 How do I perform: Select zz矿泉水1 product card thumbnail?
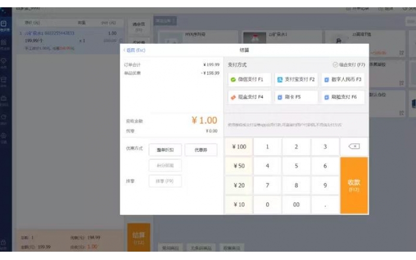[255, 38]
